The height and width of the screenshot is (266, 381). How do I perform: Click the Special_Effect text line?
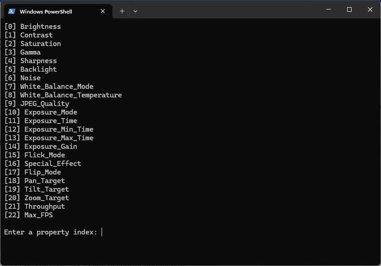[x=53, y=164]
